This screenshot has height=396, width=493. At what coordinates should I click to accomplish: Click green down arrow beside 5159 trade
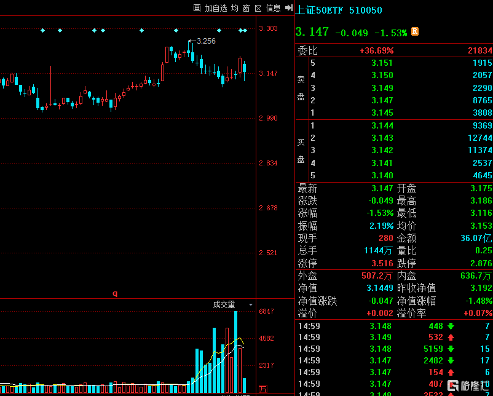[x=451, y=349]
